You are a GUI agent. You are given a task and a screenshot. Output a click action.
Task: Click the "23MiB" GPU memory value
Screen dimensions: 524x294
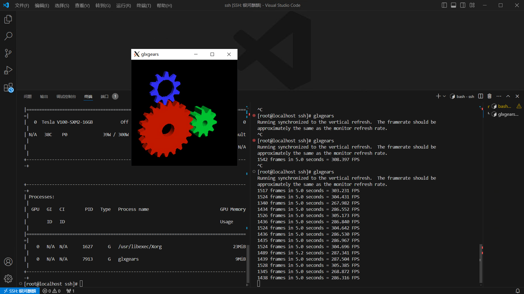(239, 246)
